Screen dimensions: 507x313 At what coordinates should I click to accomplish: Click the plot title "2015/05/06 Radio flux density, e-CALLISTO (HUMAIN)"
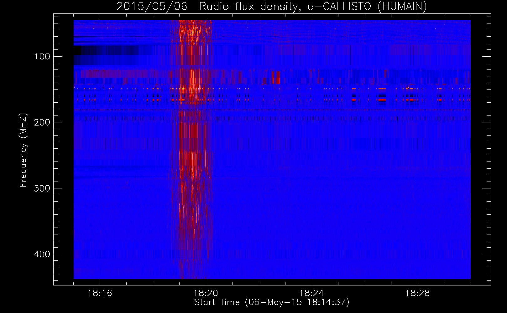[x=272, y=6]
